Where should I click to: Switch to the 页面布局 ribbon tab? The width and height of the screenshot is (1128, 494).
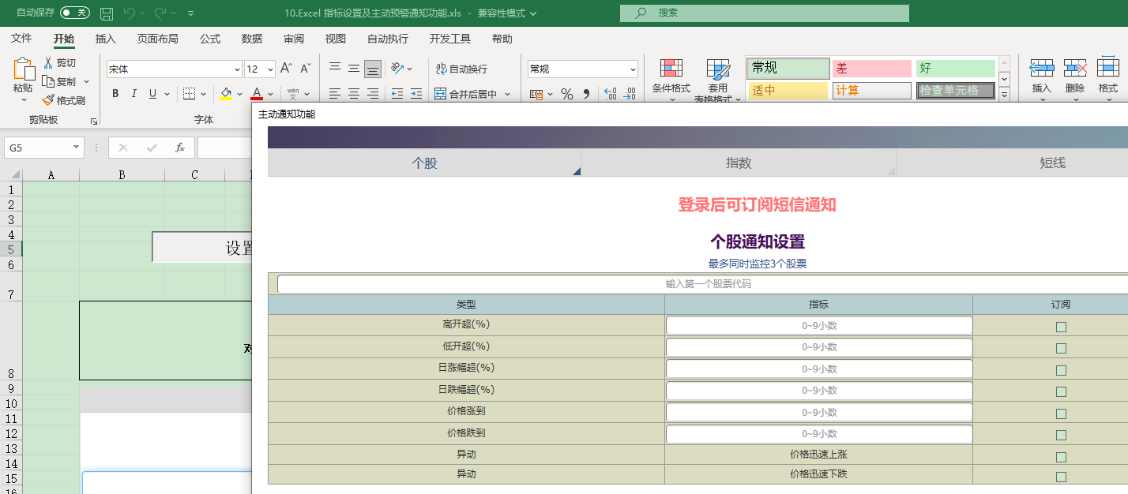pos(158,39)
